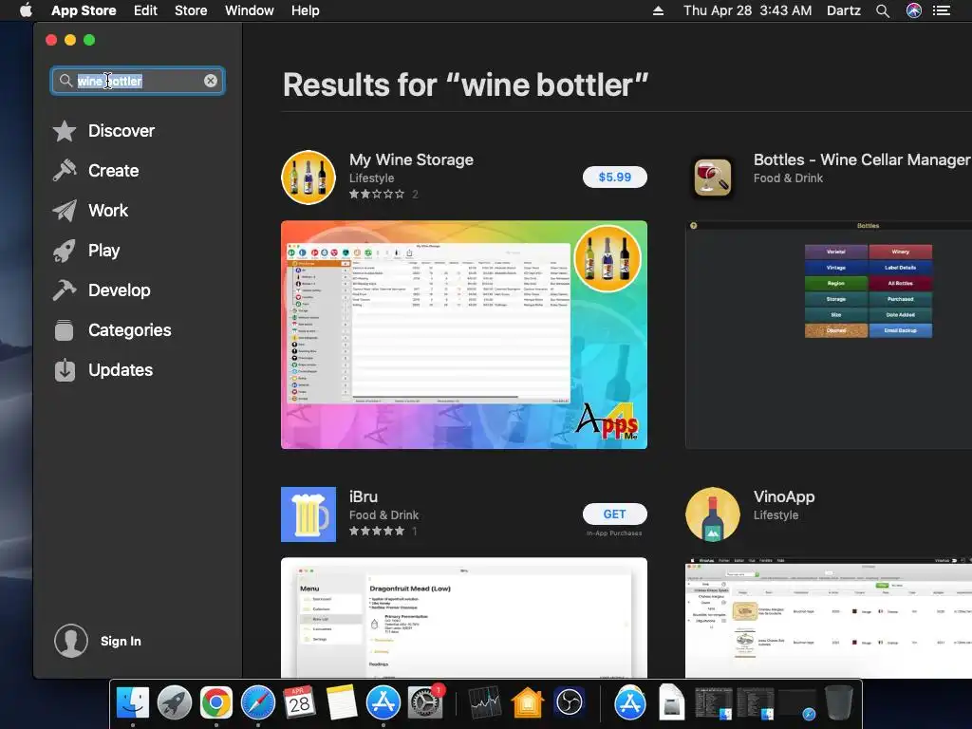Click Bottles - Wine Cellar Manager title
Image resolution: width=972 pixels, height=729 pixels.
tap(862, 159)
